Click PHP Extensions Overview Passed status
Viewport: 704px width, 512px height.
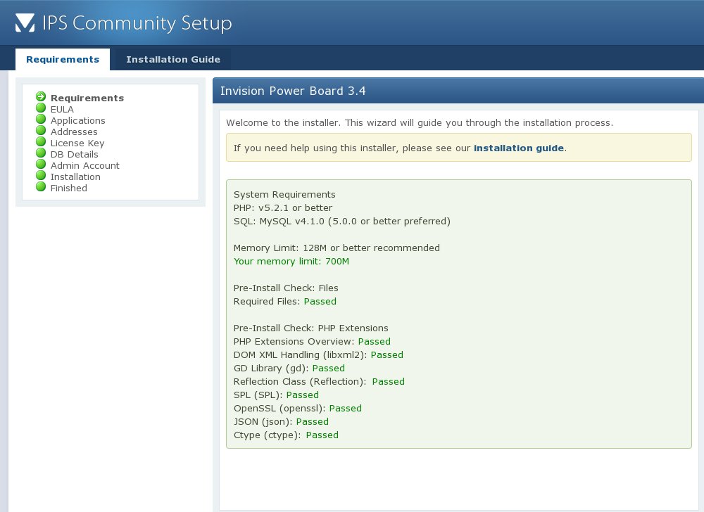(374, 341)
